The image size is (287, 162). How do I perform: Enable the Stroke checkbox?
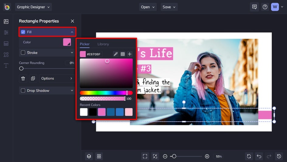(23, 53)
